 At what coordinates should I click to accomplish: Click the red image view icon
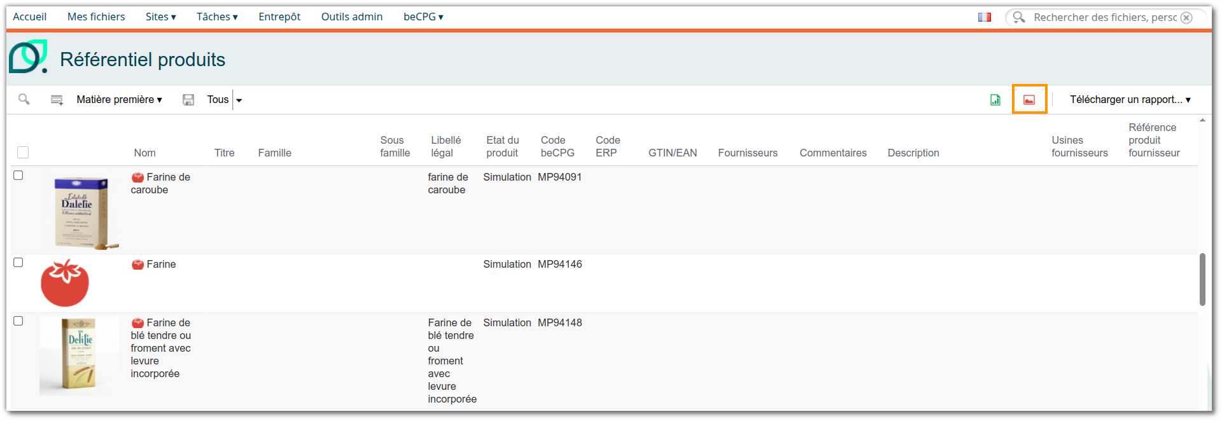pyautogui.click(x=1029, y=100)
